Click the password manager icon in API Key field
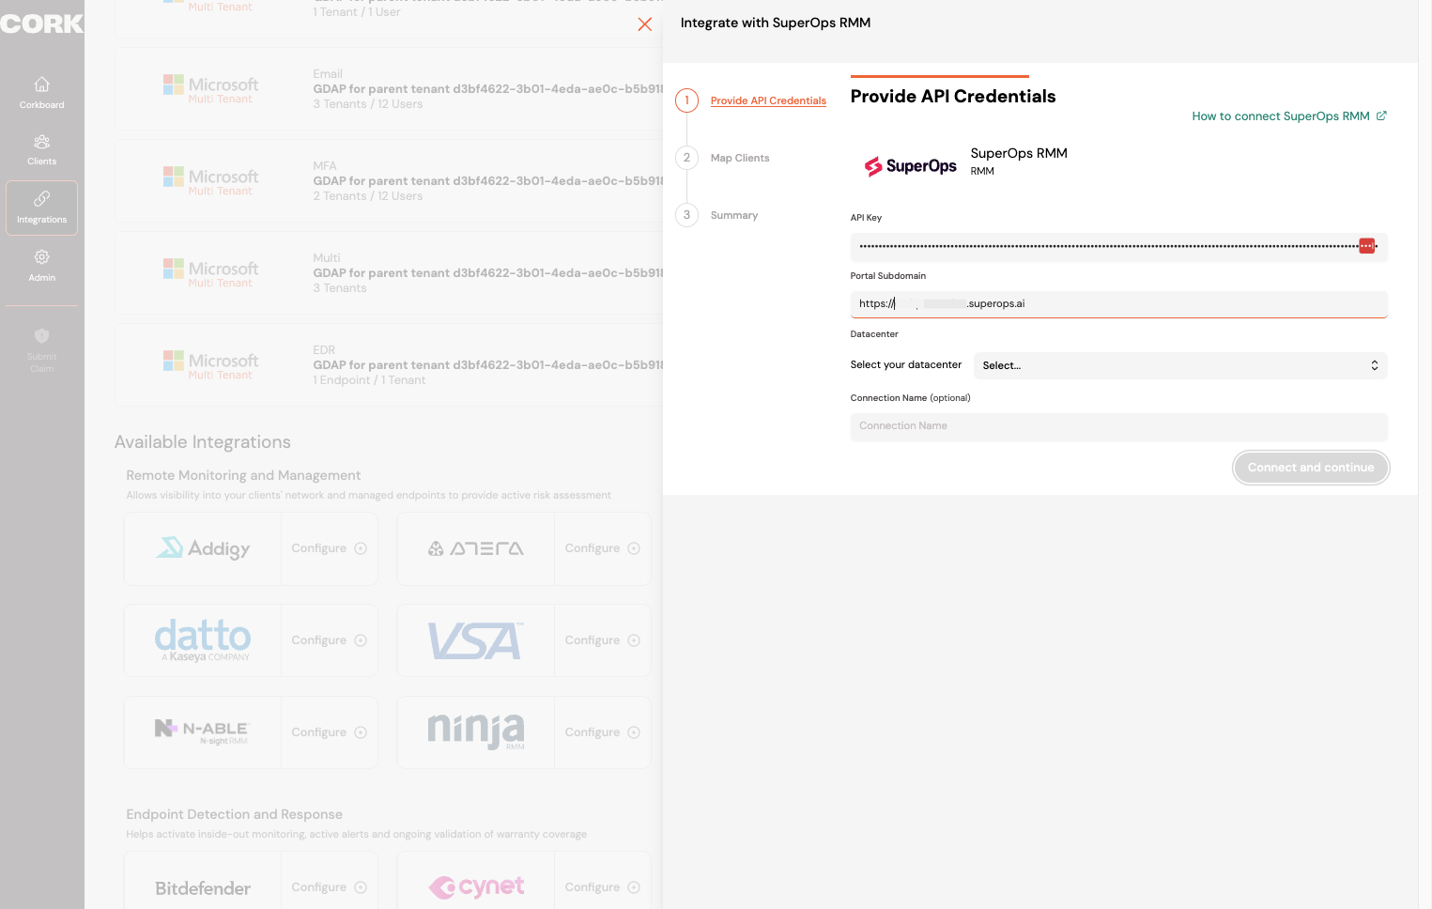 (1367, 246)
